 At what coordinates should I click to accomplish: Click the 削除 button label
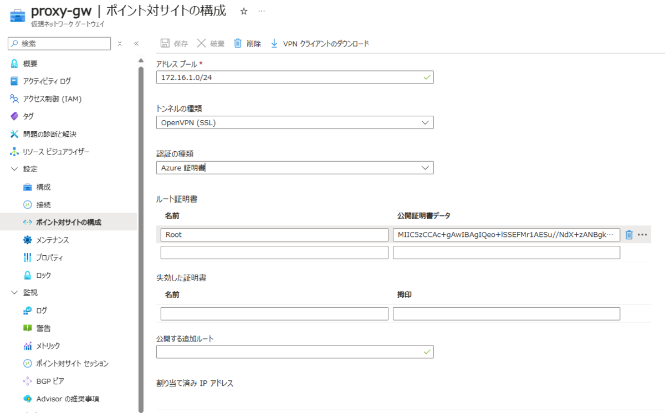(x=254, y=44)
